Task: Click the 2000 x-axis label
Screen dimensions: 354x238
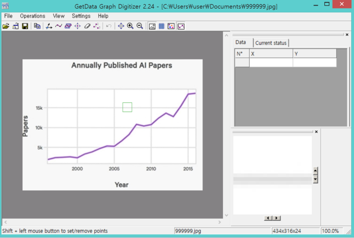Action: 77,169
